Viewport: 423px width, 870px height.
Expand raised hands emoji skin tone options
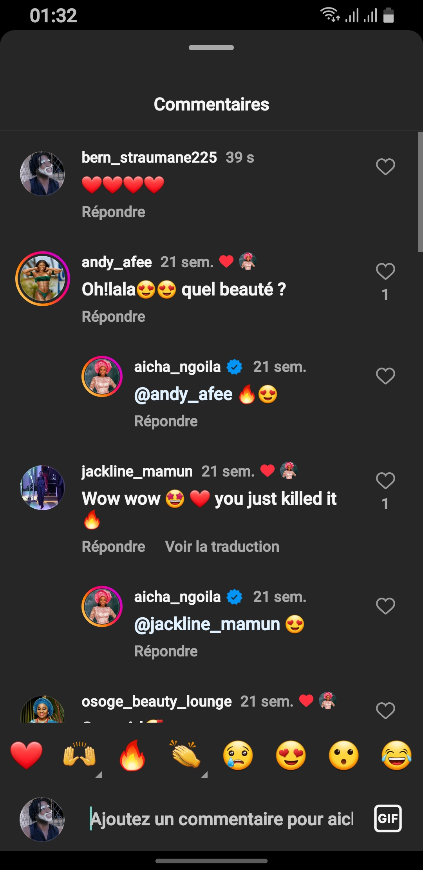[x=98, y=774]
